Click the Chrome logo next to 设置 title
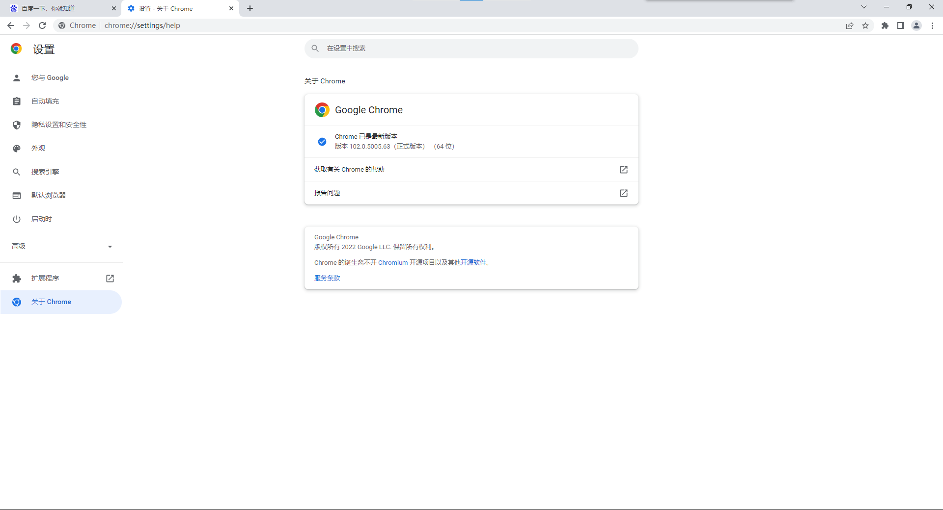This screenshot has height=510, width=943. point(16,49)
